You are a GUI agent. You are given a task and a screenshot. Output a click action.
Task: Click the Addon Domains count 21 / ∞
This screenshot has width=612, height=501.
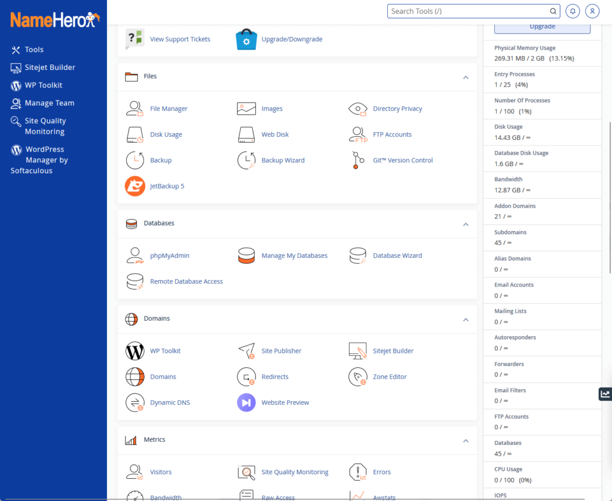pos(503,216)
